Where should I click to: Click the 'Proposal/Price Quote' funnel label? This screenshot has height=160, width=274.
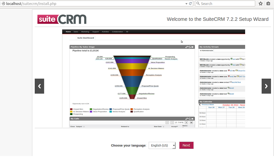(x=150, y=86)
